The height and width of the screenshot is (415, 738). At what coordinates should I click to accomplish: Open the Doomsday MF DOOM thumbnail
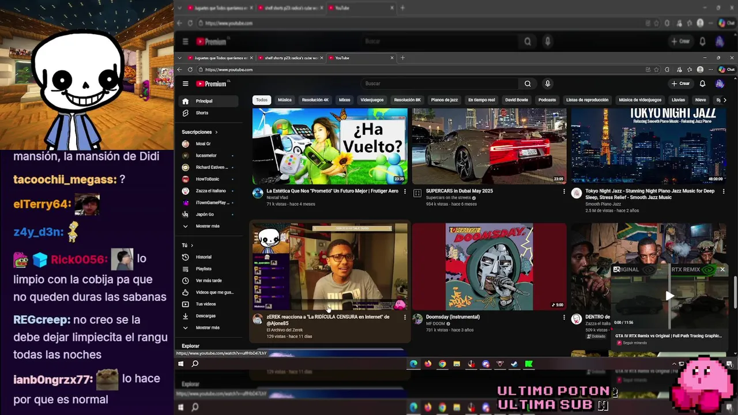[x=489, y=267]
